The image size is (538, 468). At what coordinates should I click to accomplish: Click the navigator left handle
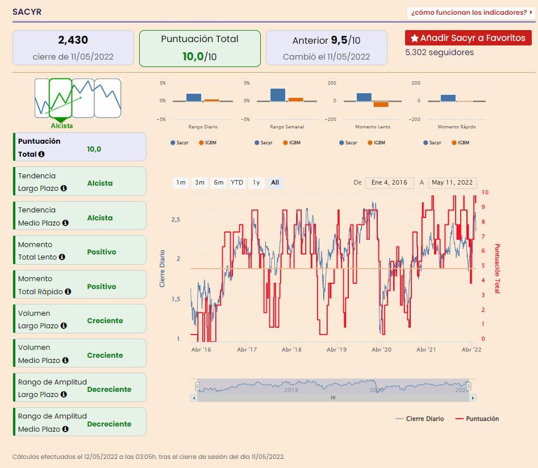click(197, 386)
